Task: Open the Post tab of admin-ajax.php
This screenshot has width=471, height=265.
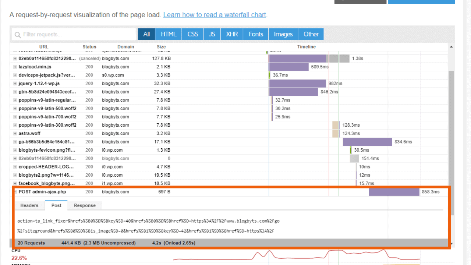Action: 56,205
